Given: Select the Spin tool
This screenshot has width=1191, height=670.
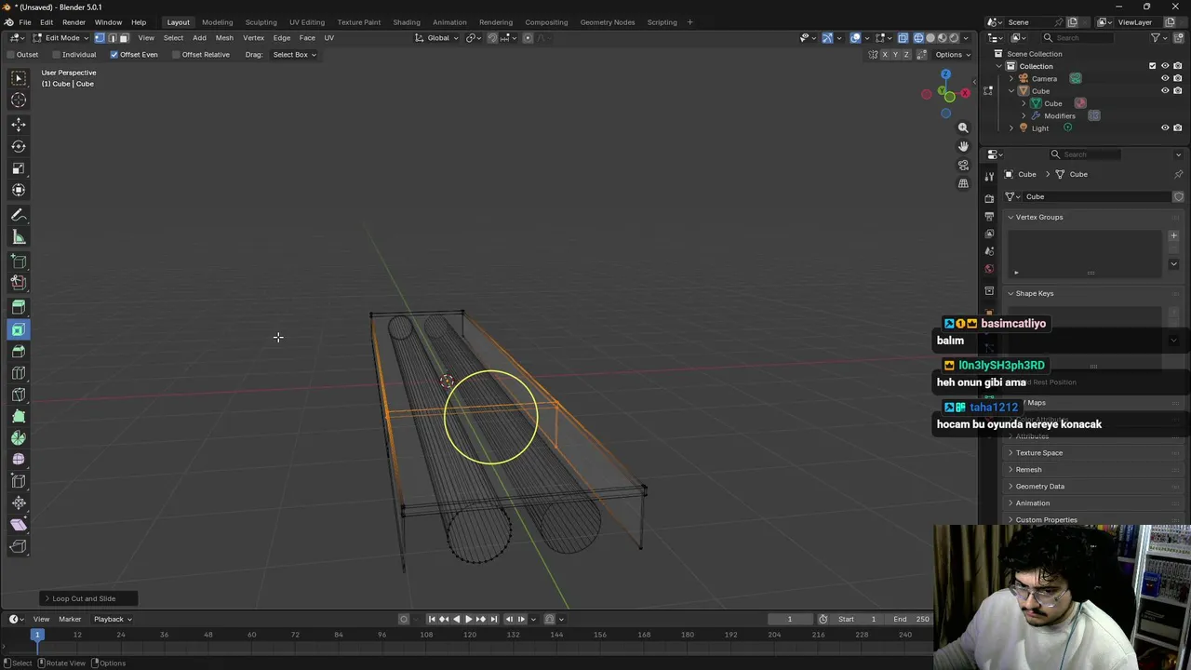Looking at the screenshot, I should point(19,437).
